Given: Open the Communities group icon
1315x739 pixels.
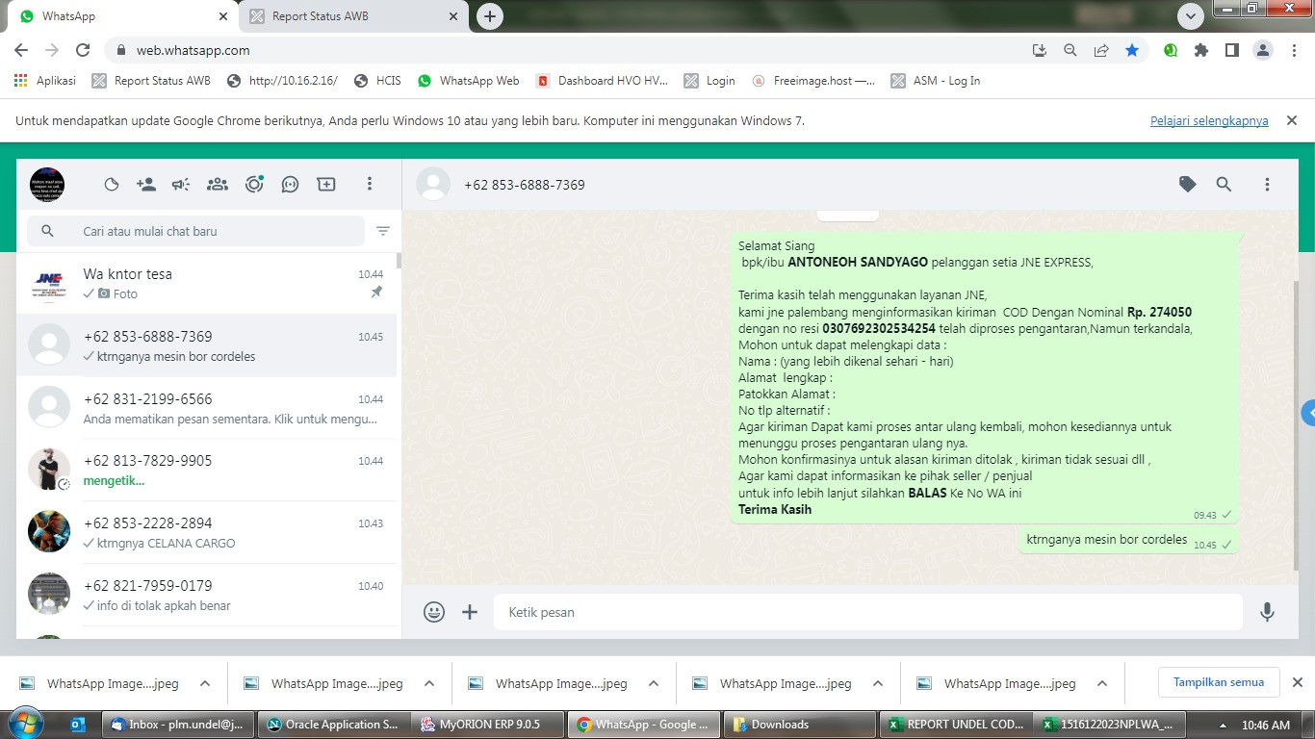Looking at the screenshot, I should pyautogui.click(x=218, y=185).
